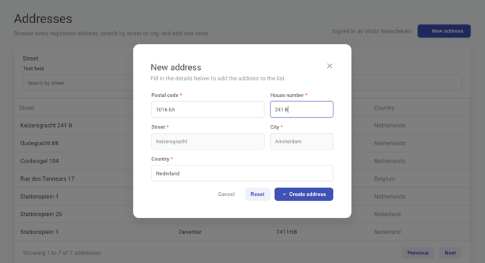Click the Showing 1 to 7 of 7 addresses text
This screenshot has width=485, height=263.
click(62, 253)
